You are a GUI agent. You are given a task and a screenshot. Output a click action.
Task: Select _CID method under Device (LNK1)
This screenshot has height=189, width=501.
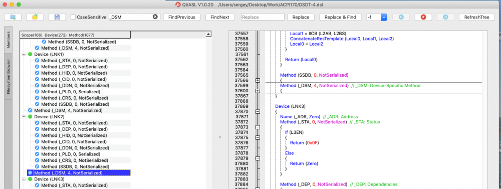coord(74,79)
